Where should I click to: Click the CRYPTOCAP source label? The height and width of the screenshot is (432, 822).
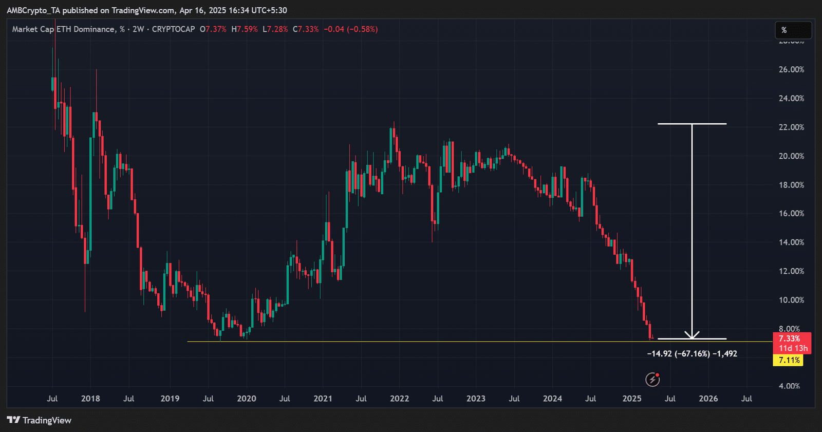point(173,29)
